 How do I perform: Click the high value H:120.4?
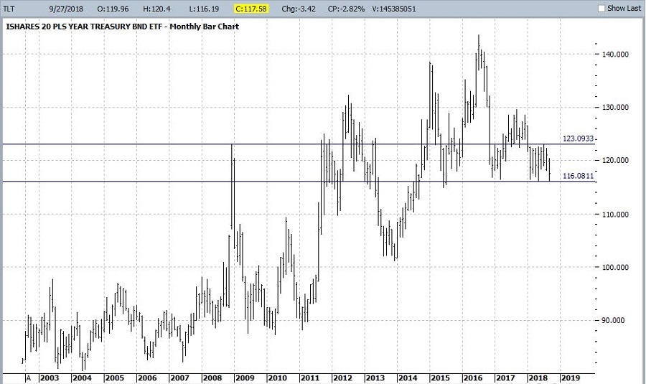click(x=156, y=9)
